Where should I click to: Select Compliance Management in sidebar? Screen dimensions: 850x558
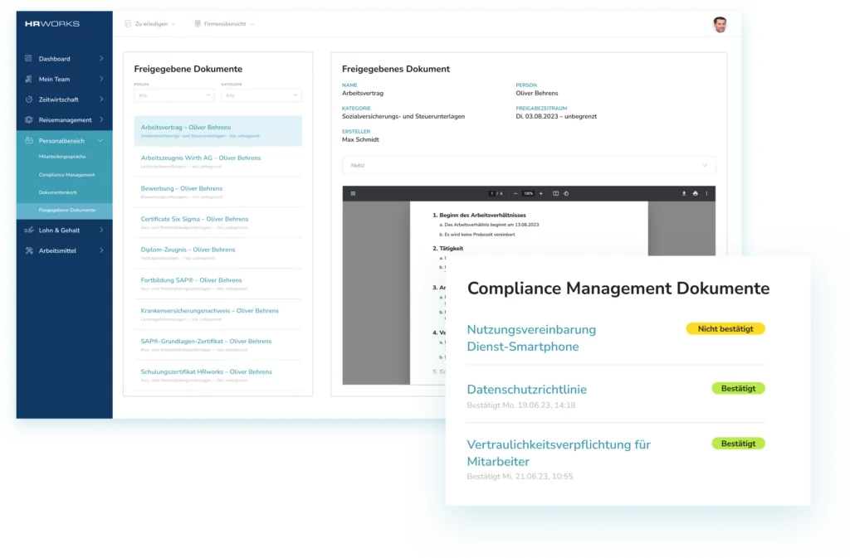click(x=66, y=175)
